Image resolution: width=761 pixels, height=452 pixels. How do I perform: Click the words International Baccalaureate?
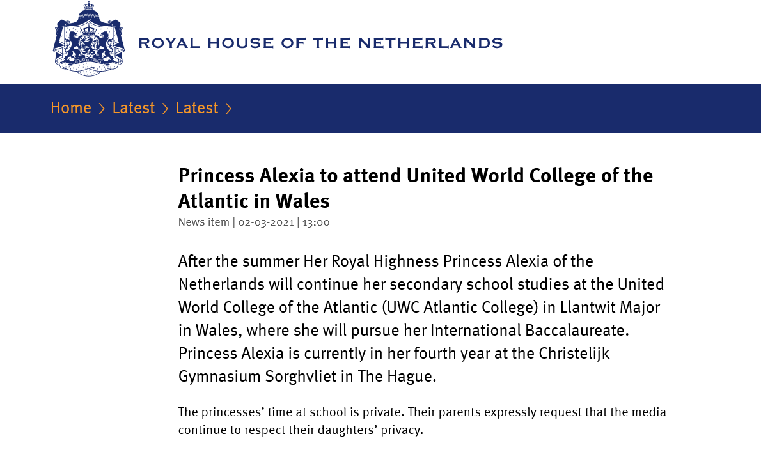click(x=530, y=331)
